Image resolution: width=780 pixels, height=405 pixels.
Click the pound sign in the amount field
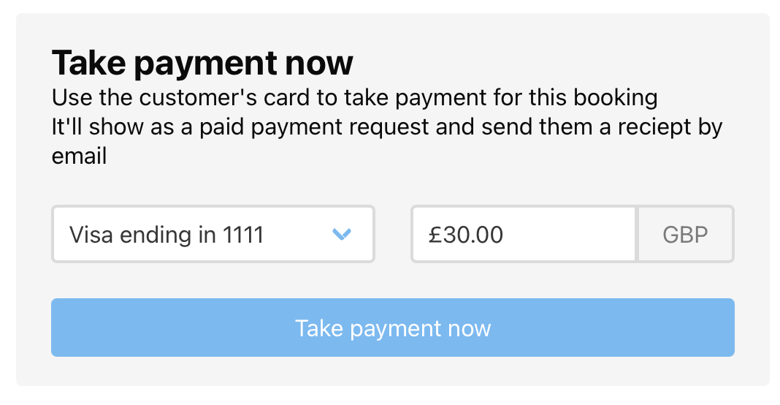click(436, 235)
